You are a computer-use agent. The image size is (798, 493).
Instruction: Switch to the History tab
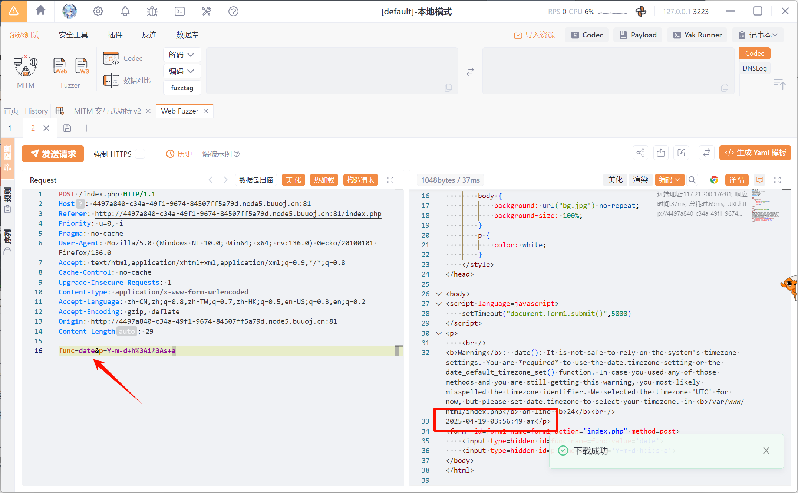36,111
